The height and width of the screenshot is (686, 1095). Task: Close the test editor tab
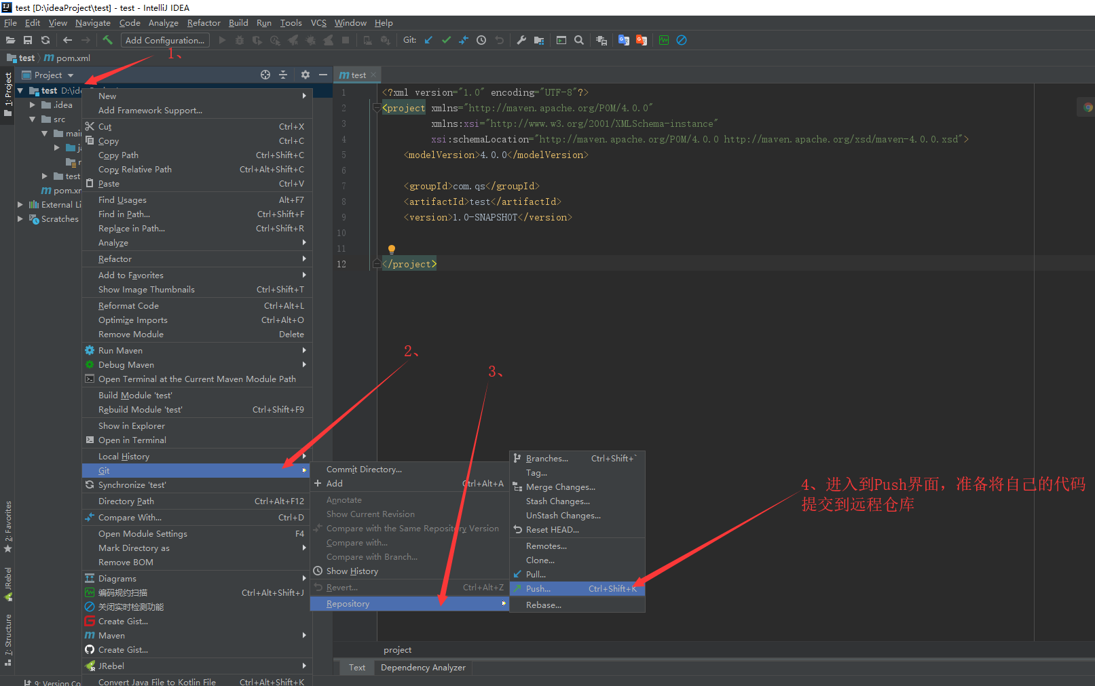[373, 75]
